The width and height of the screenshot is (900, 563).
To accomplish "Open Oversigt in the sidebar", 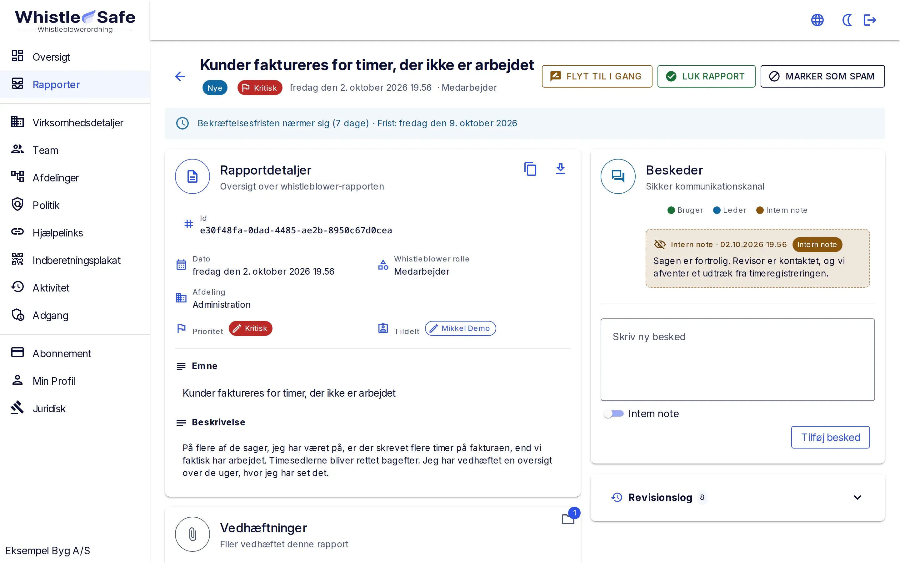I will (75, 57).
